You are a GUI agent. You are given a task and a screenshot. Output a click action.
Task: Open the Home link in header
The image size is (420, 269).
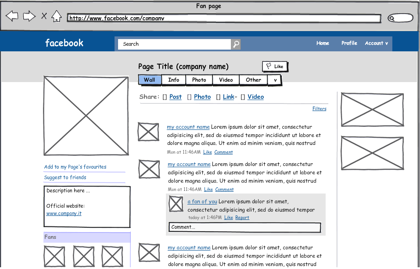point(323,43)
